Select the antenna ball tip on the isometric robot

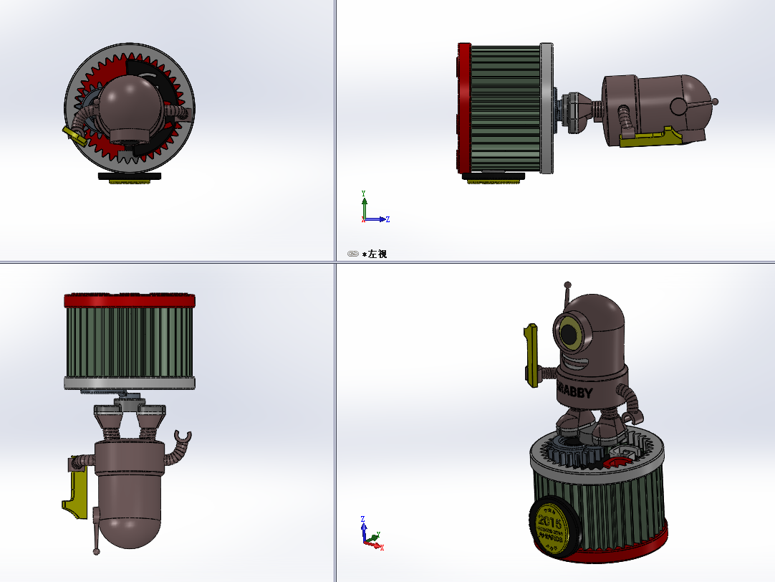(x=567, y=285)
